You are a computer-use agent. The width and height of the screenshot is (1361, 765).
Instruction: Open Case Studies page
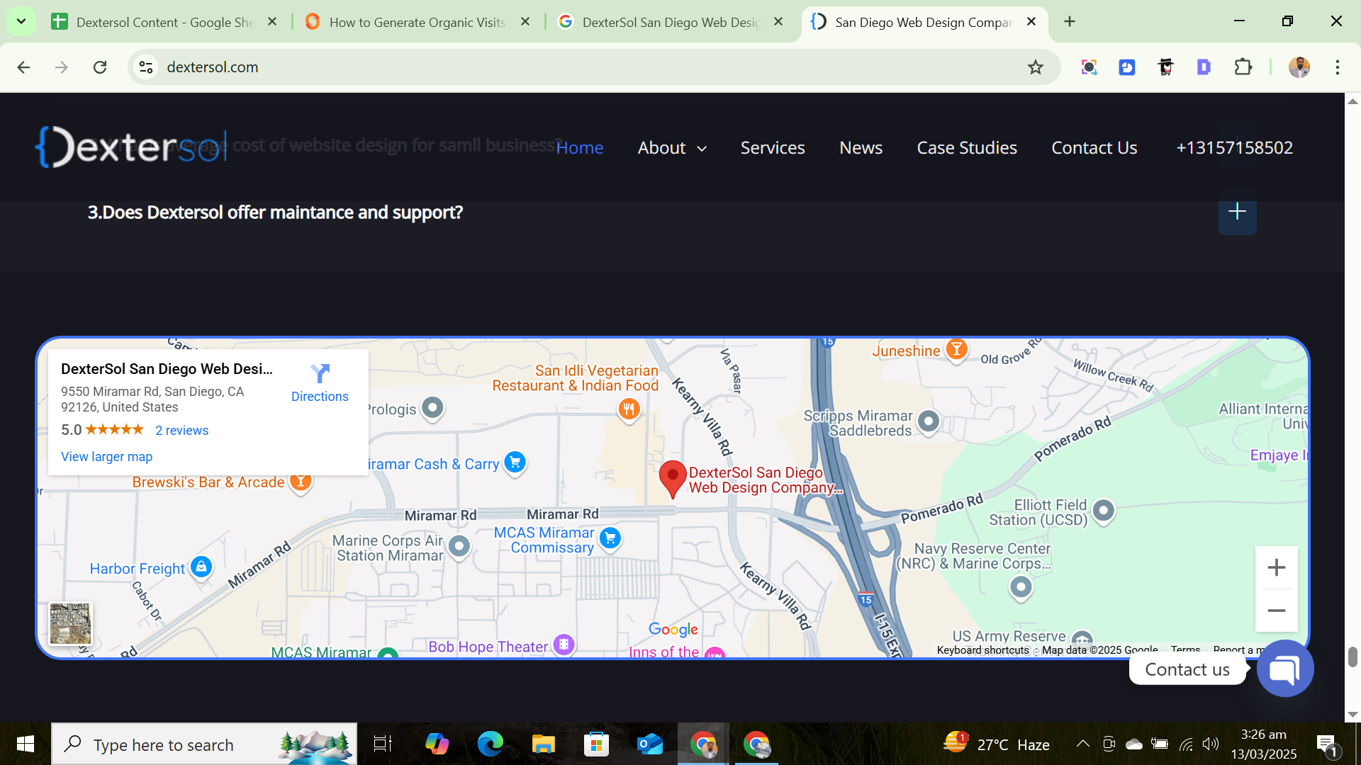click(x=967, y=147)
